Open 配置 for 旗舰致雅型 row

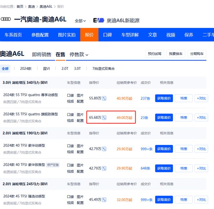tap(80, 121)
